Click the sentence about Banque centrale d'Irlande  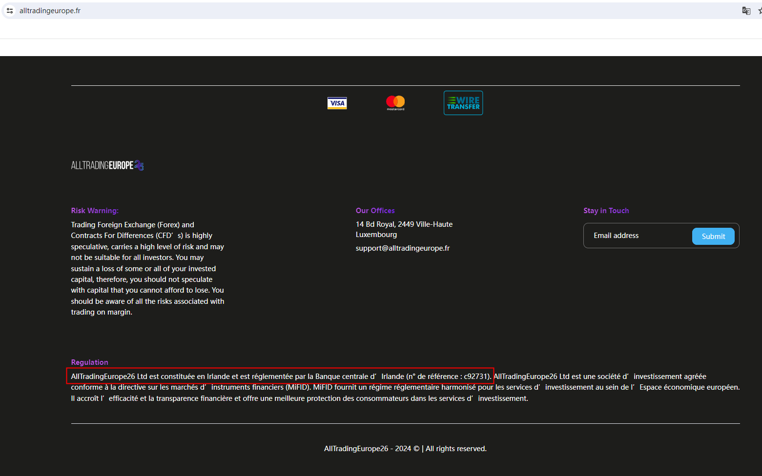pyautogui.click(x=281, y=377)
